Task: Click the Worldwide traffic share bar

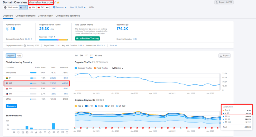Action: tap(33, 73)
